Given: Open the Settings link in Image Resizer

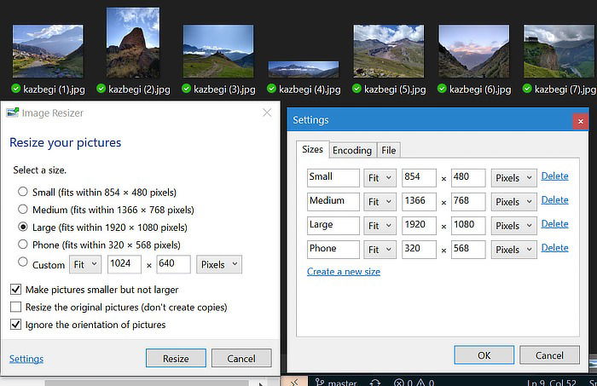Looking at the screenshot, I should click(x=26, y=359).
